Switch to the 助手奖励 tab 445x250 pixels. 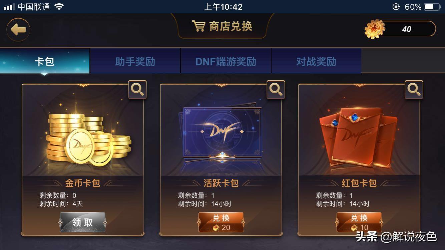pos(135,61)
